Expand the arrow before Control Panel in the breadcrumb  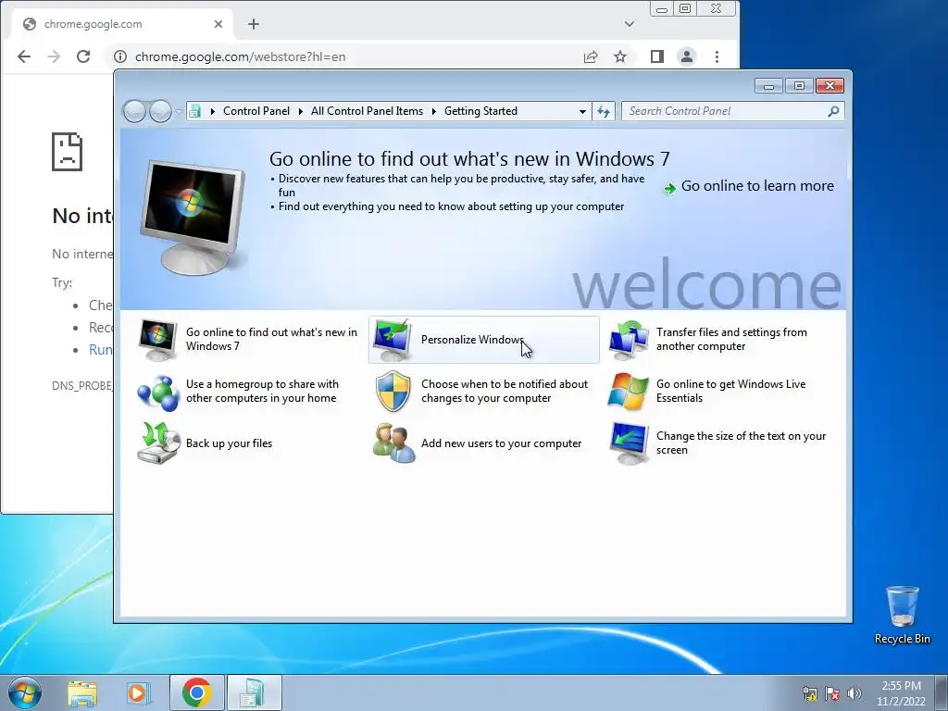pos(212,111)
